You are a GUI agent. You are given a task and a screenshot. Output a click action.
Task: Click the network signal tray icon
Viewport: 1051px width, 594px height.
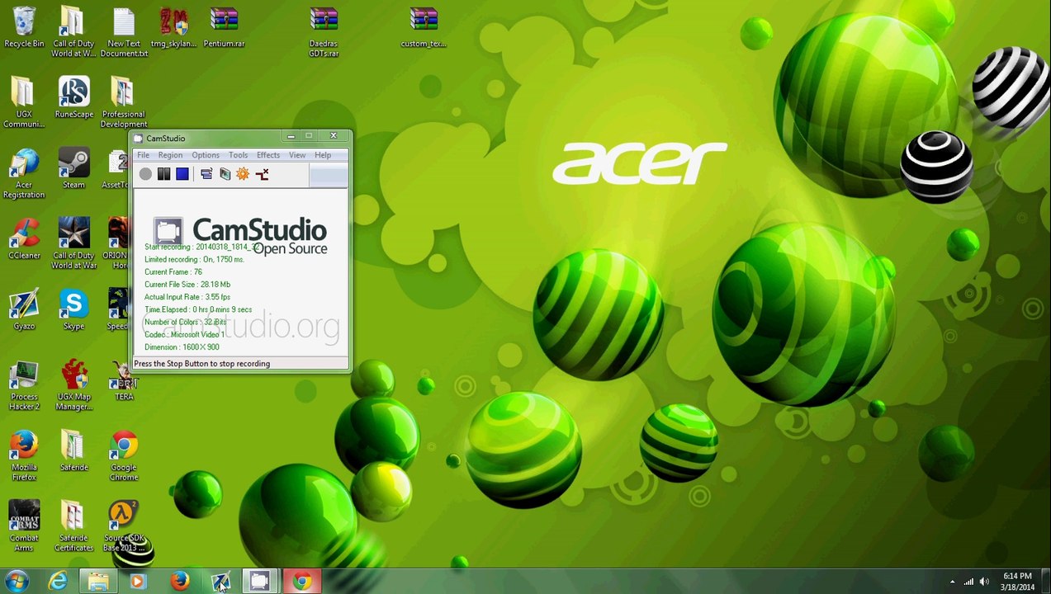968,582
